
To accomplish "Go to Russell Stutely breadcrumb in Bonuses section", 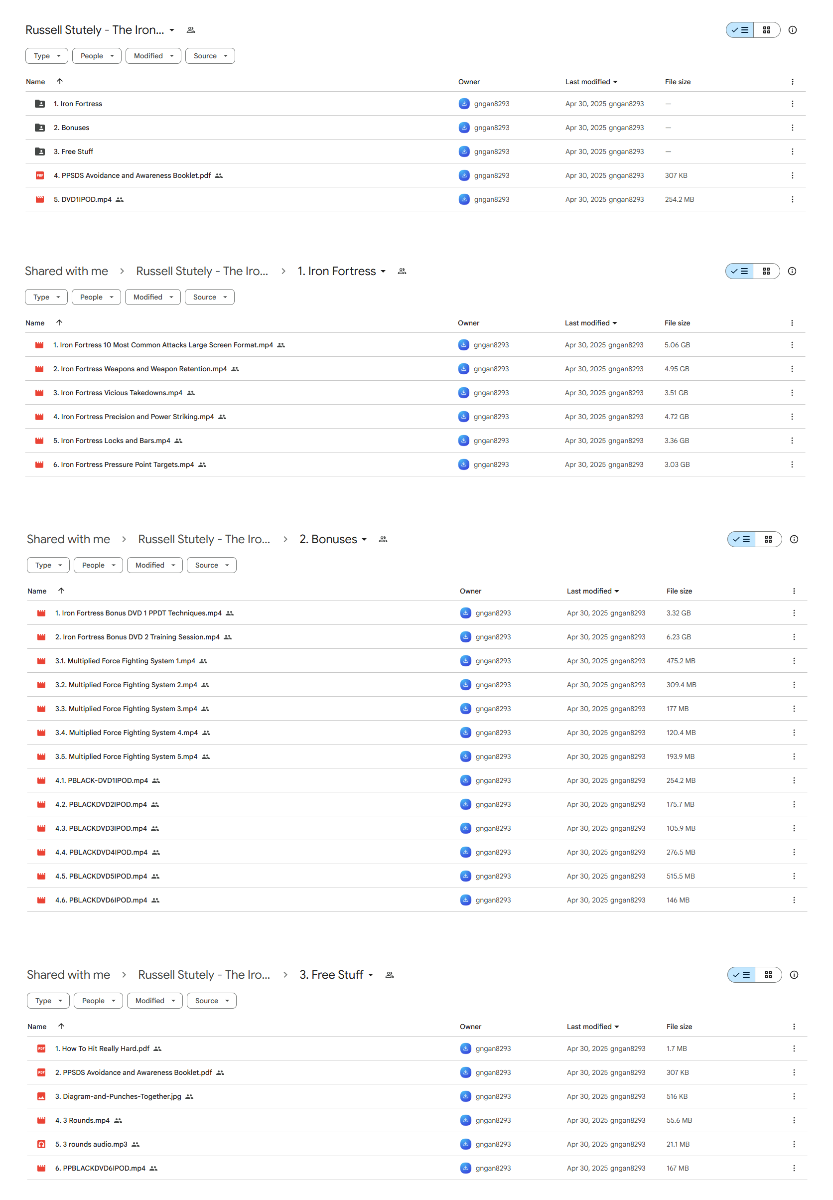I will pyautogui.click(x=204, y=540).
